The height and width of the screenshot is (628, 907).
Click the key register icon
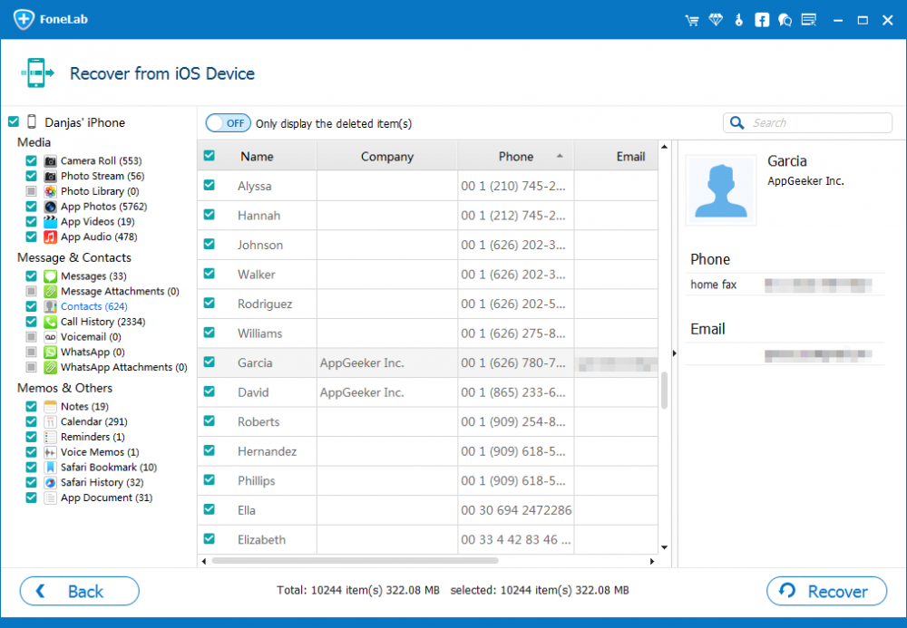pos(739,20)
